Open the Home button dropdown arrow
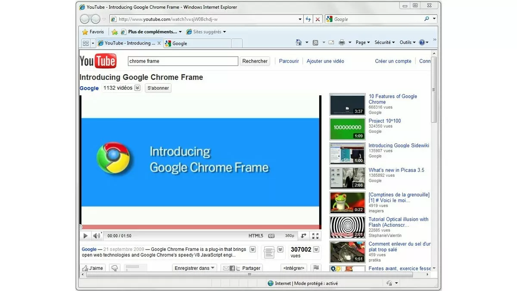The height and width of the screenshot is (291, 517). (307, 42)
